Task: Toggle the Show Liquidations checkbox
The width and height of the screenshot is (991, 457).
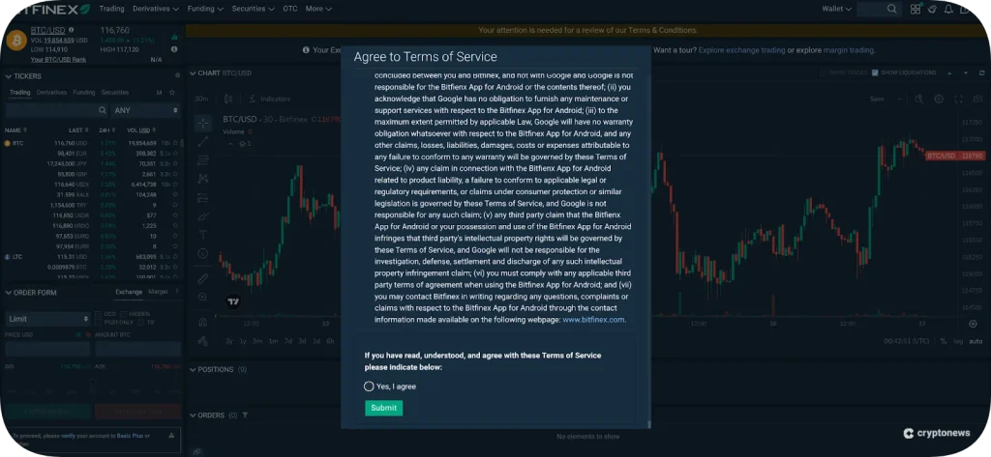Action: [875, 73]
